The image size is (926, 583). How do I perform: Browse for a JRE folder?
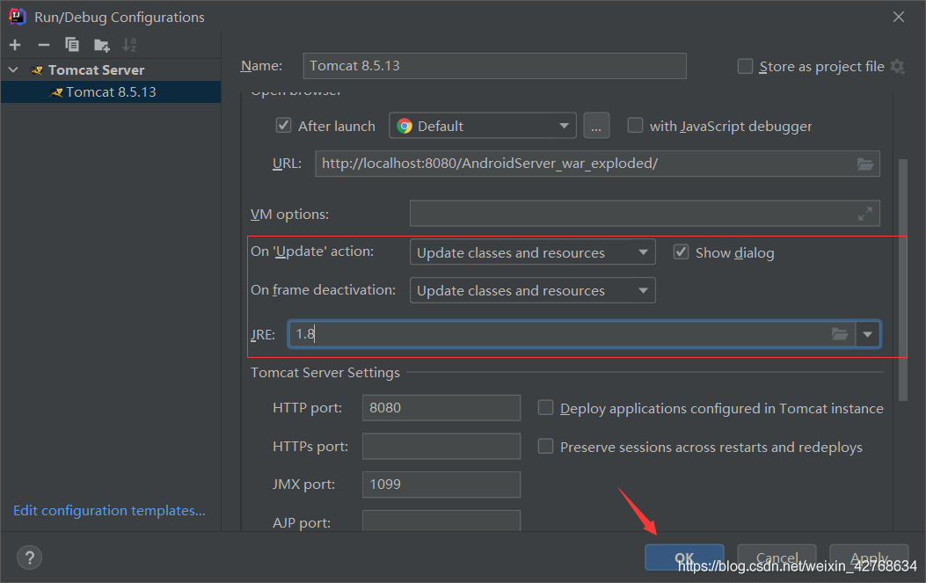(x=840, y=334)
